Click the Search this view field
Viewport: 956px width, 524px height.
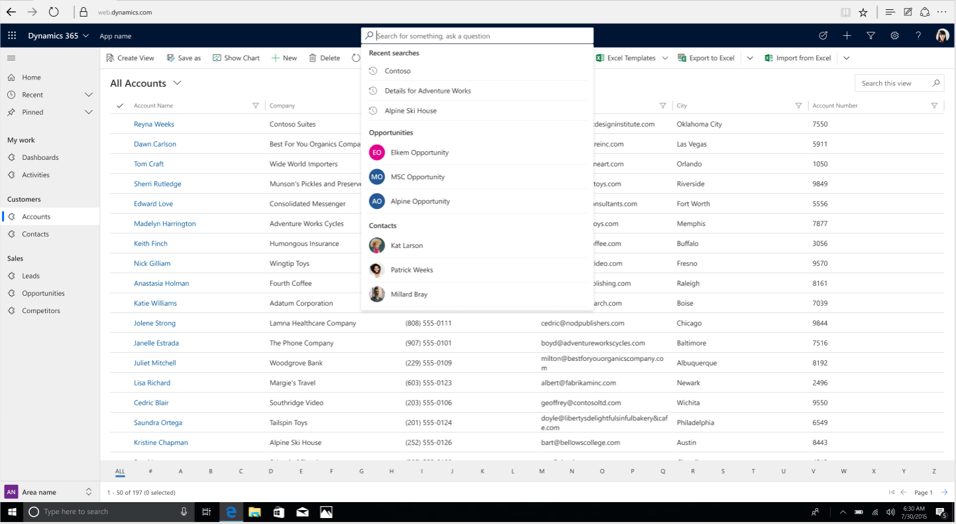899,84
